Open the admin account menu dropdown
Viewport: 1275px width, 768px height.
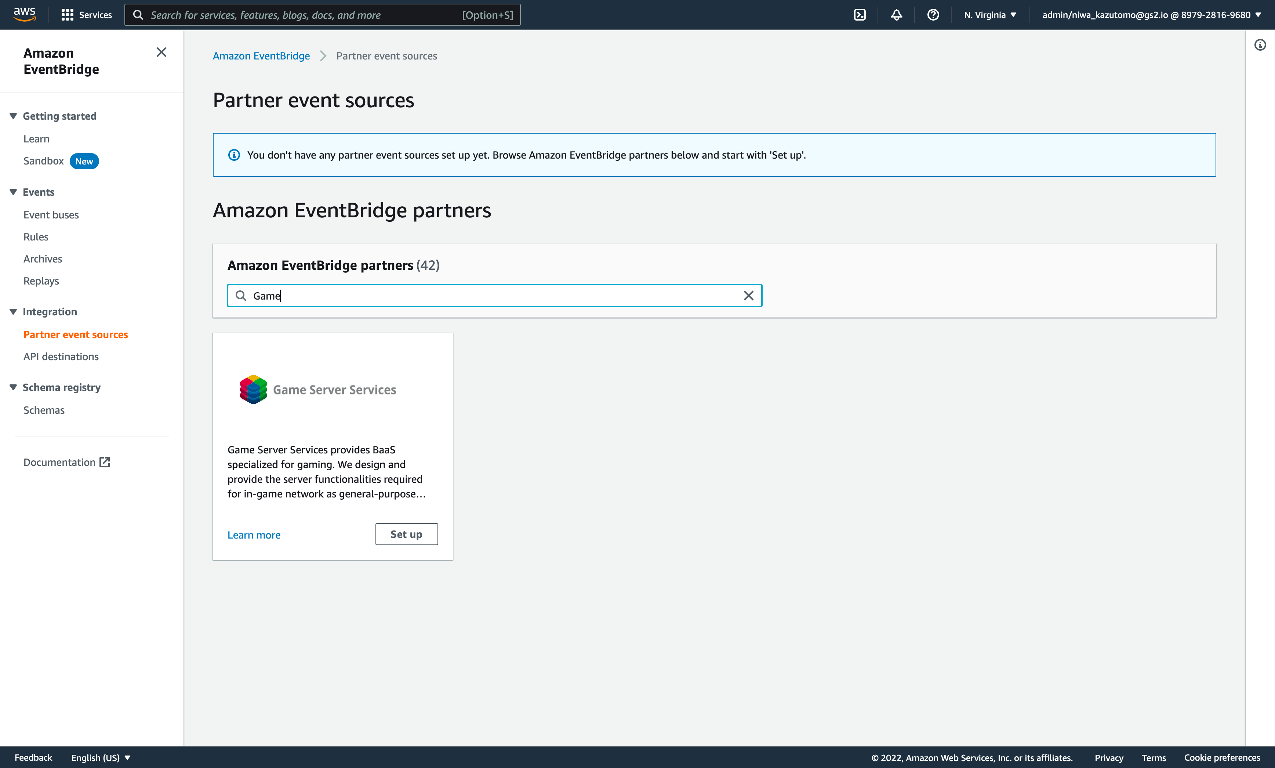[x=1151, y=15]
